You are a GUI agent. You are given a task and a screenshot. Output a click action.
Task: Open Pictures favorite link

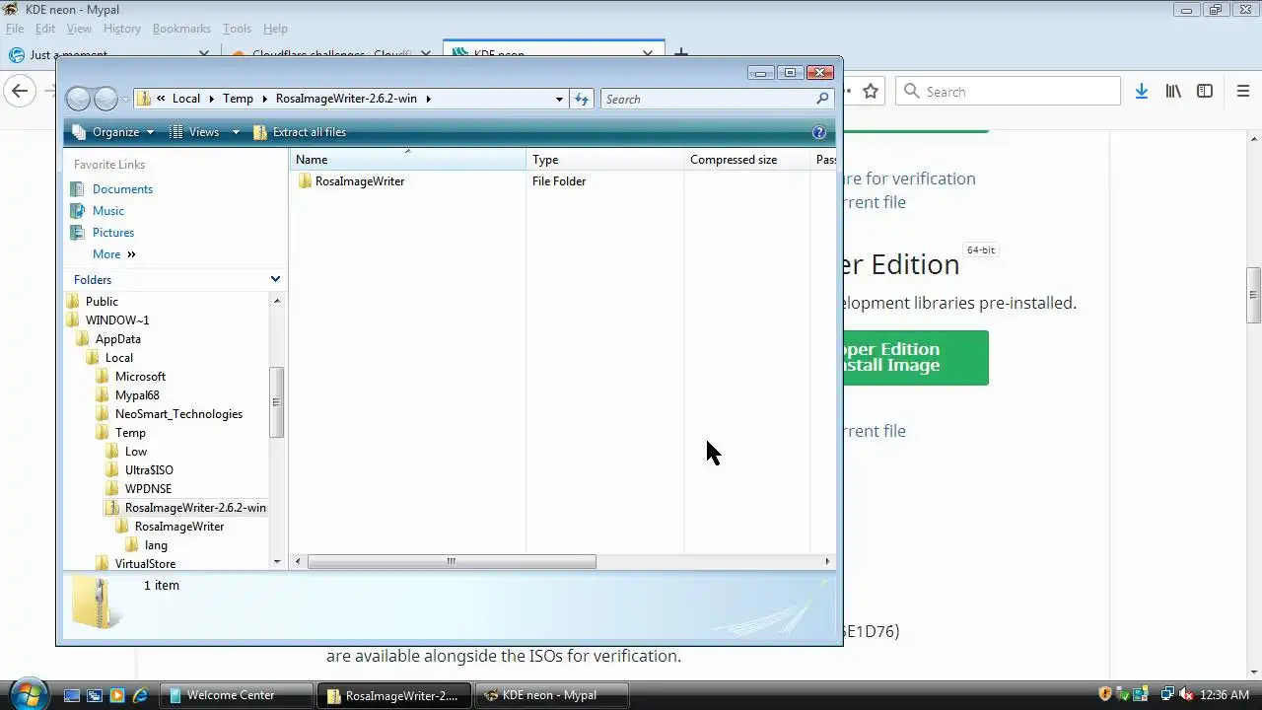113,233
